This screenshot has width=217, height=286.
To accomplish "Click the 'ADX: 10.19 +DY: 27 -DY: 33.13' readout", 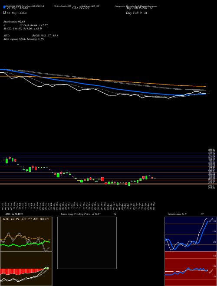I will 25,219.
